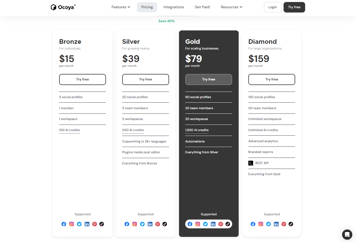The width and height of the screenshot is (356, 242).
Task: Start Gold plan with Try free
Action: pyautogui.click(x=209, y=79)
